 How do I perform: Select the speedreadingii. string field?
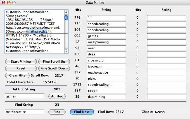pyautogui.click(x=106, y=30)
